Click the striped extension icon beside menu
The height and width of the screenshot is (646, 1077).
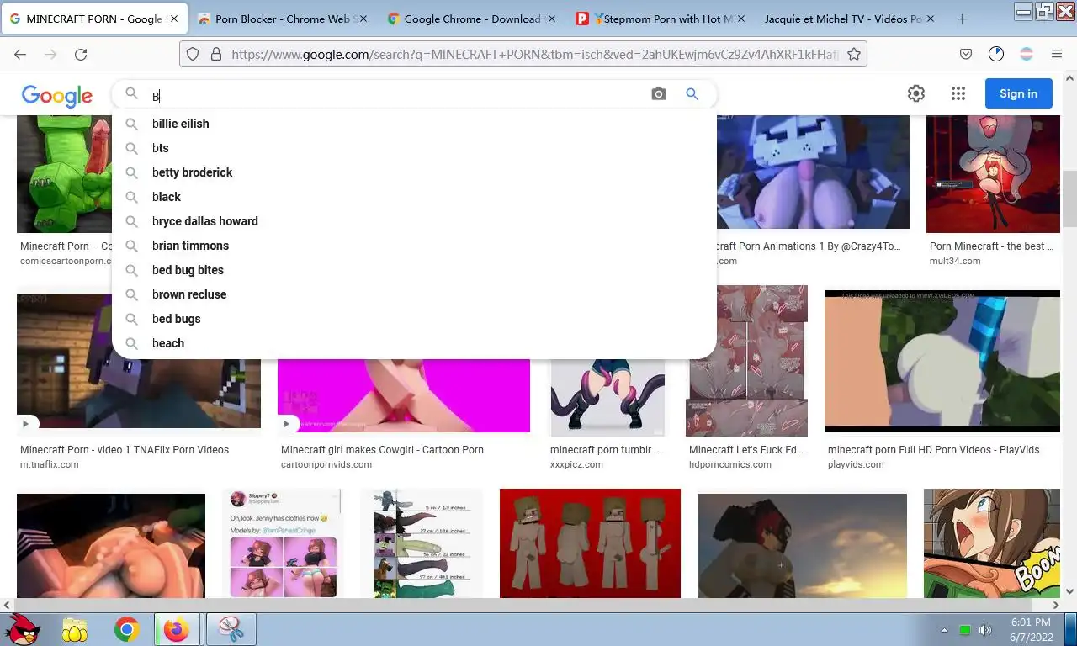(1027, 54)
